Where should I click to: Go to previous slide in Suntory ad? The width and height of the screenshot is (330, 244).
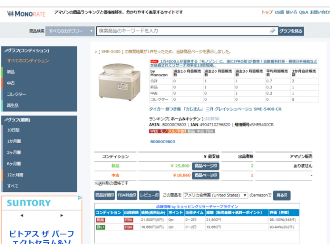[22, 215]
